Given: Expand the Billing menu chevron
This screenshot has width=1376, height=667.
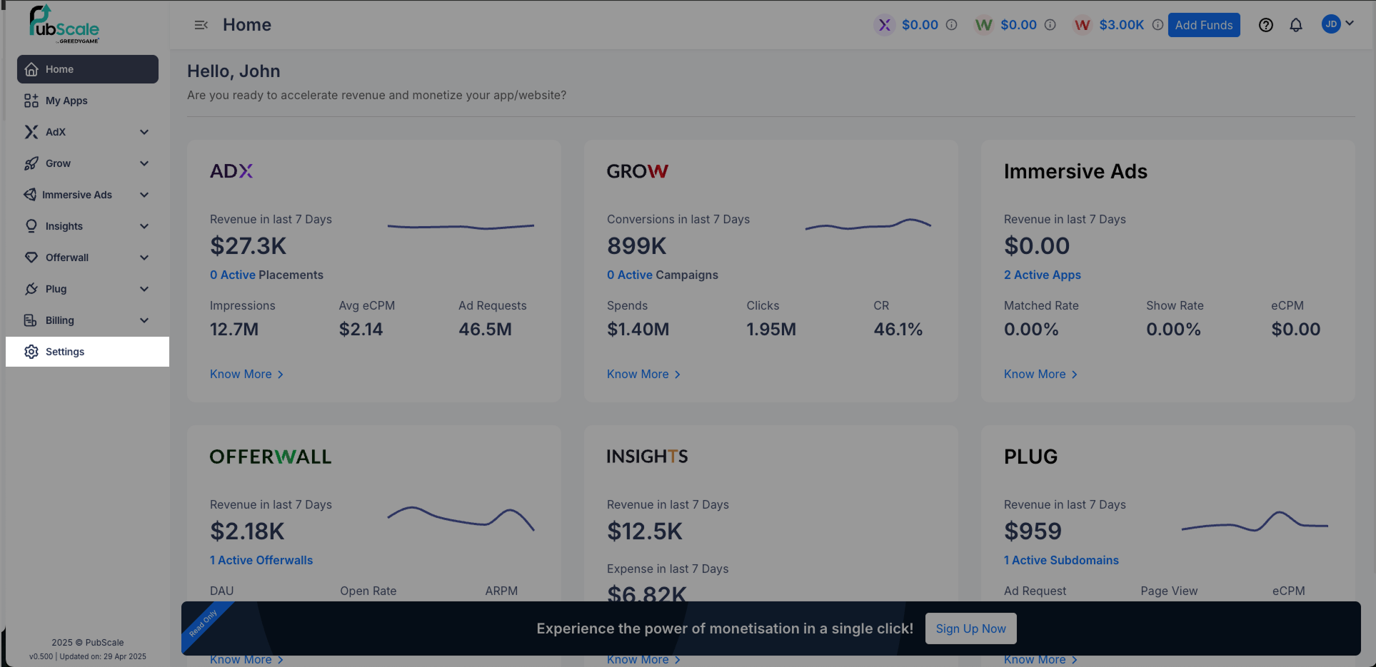Looking at the screenshot, I should tap(144, 320).
